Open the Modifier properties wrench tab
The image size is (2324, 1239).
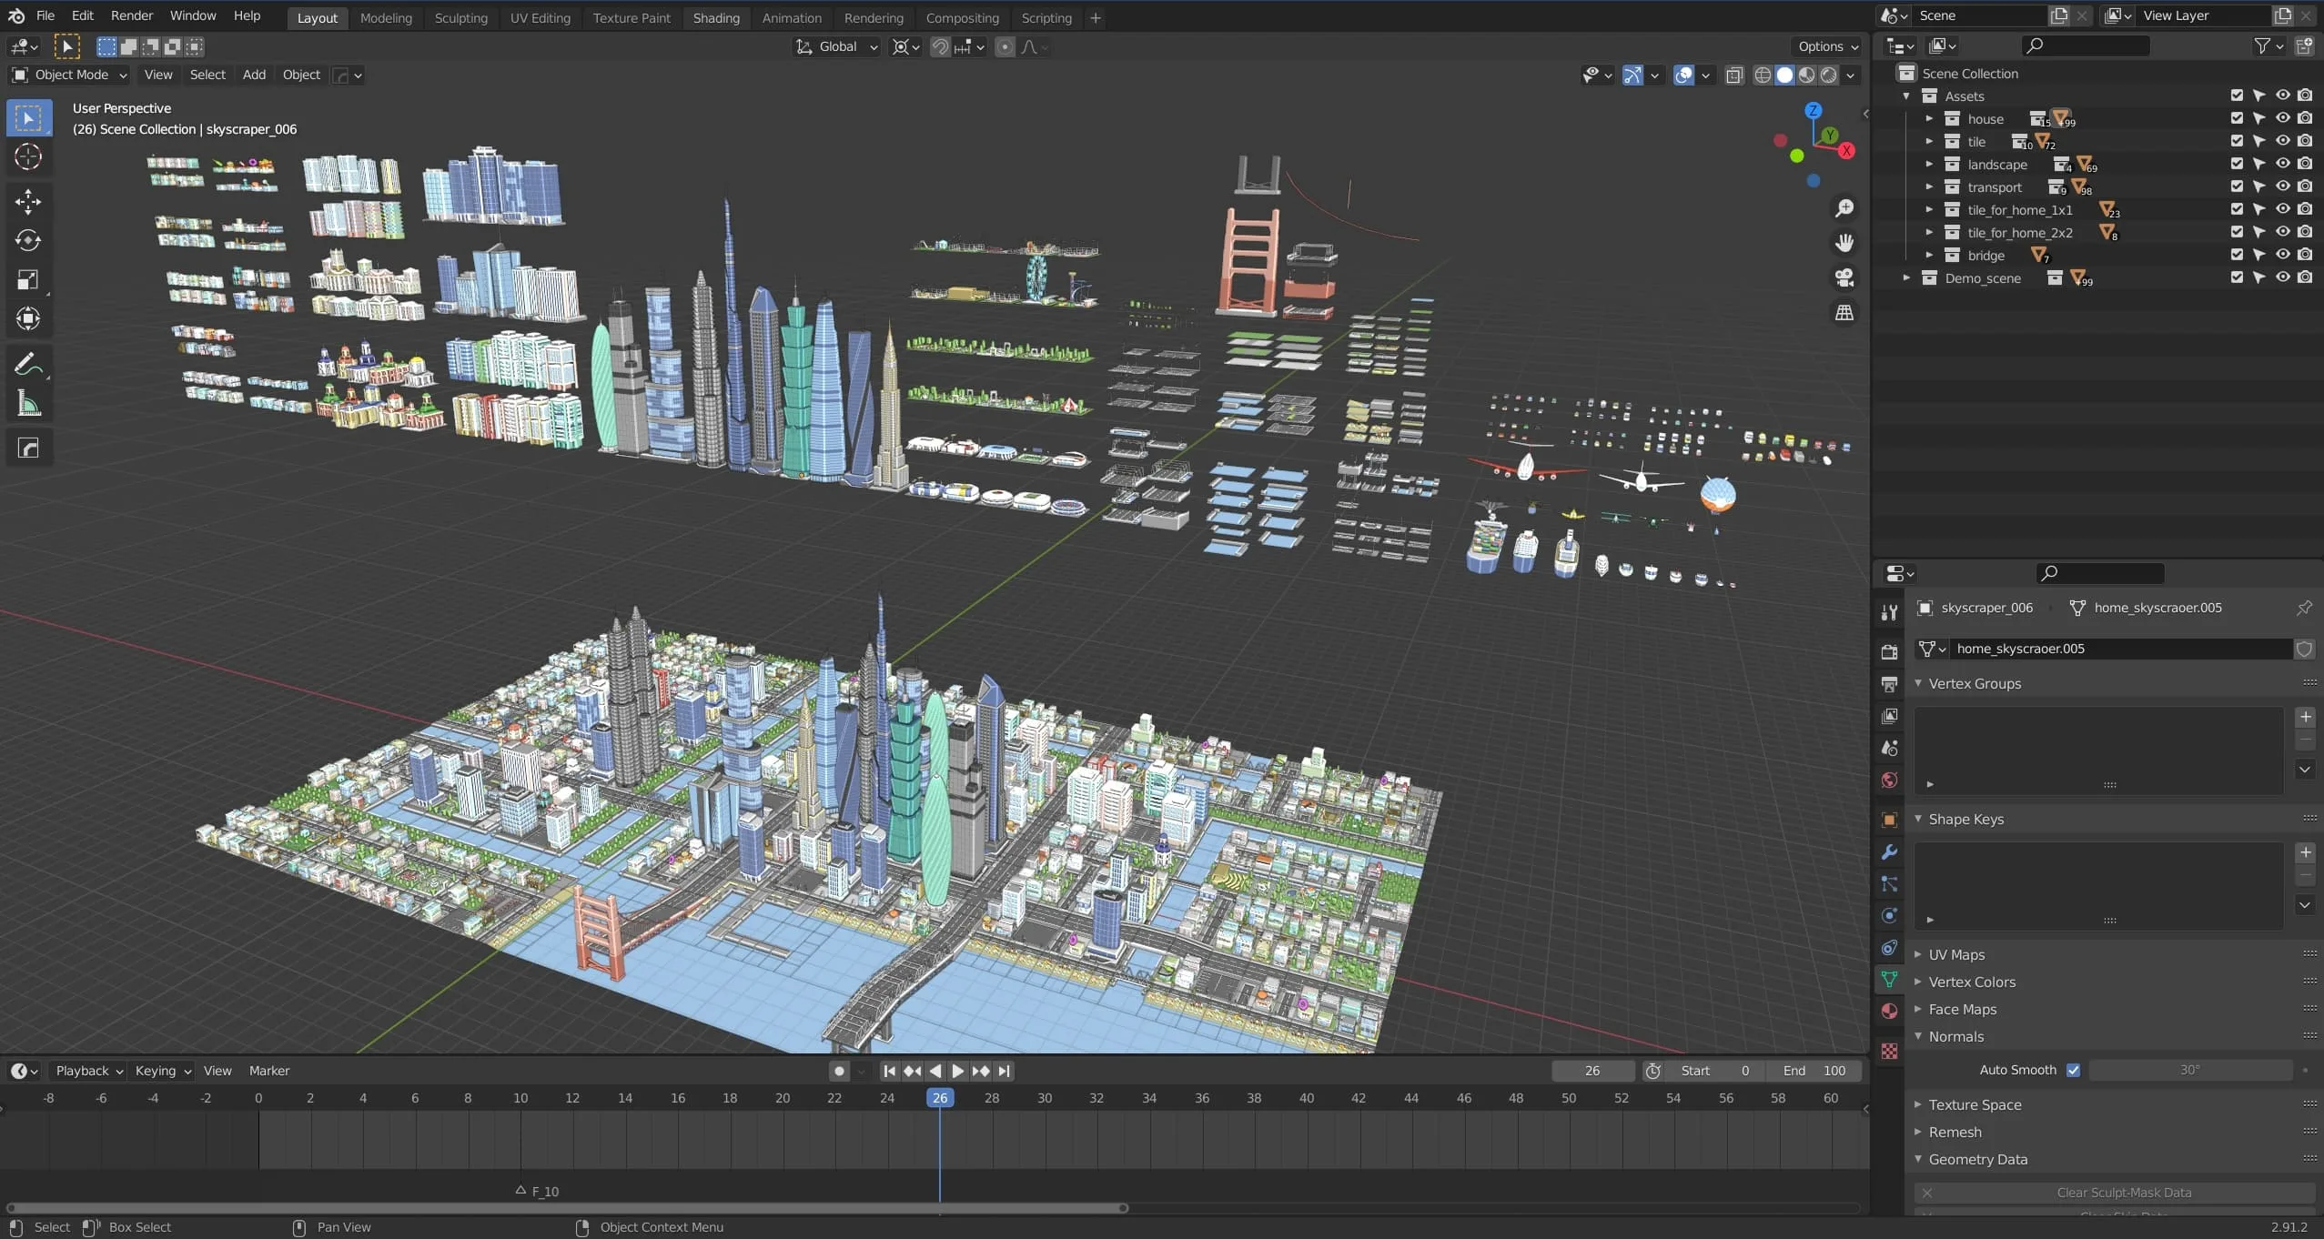point(1890,852)
